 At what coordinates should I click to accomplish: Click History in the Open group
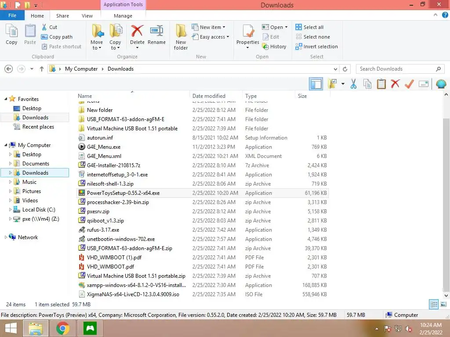coord(274,47)
